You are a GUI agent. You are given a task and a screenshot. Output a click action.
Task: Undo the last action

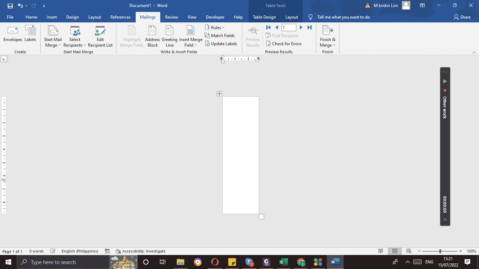tap(20, 6)
